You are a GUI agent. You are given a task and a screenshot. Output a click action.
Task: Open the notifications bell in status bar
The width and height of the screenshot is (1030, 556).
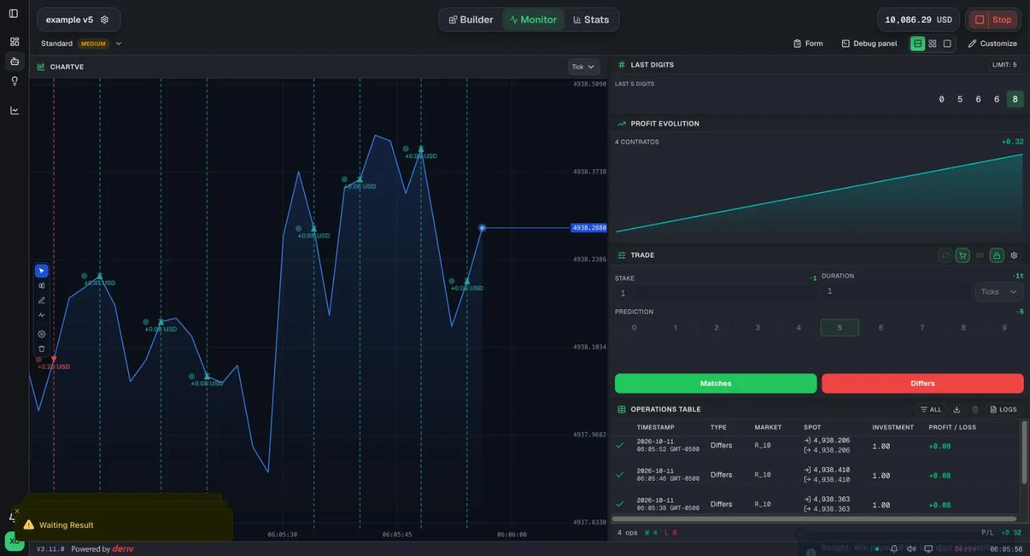coord(894,549)
